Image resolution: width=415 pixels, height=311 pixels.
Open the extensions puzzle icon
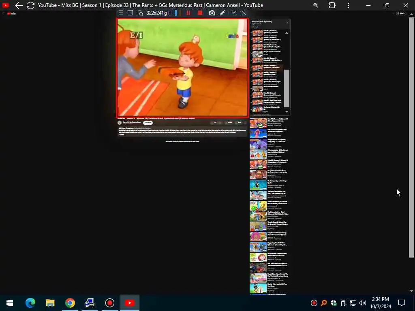tap(332, 5)
